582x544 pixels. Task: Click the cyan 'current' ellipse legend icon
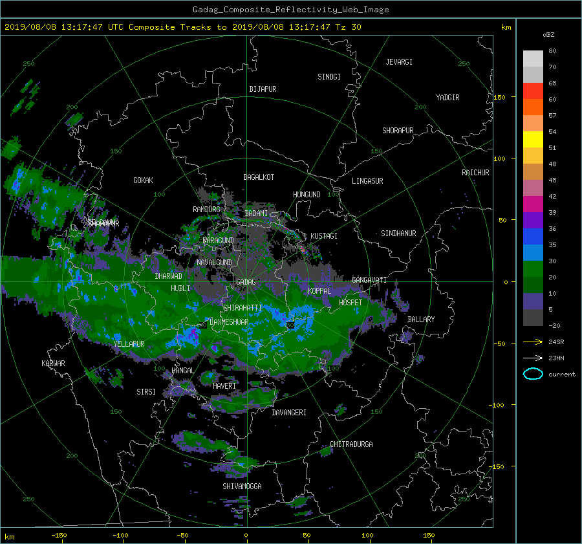[533, 374]
